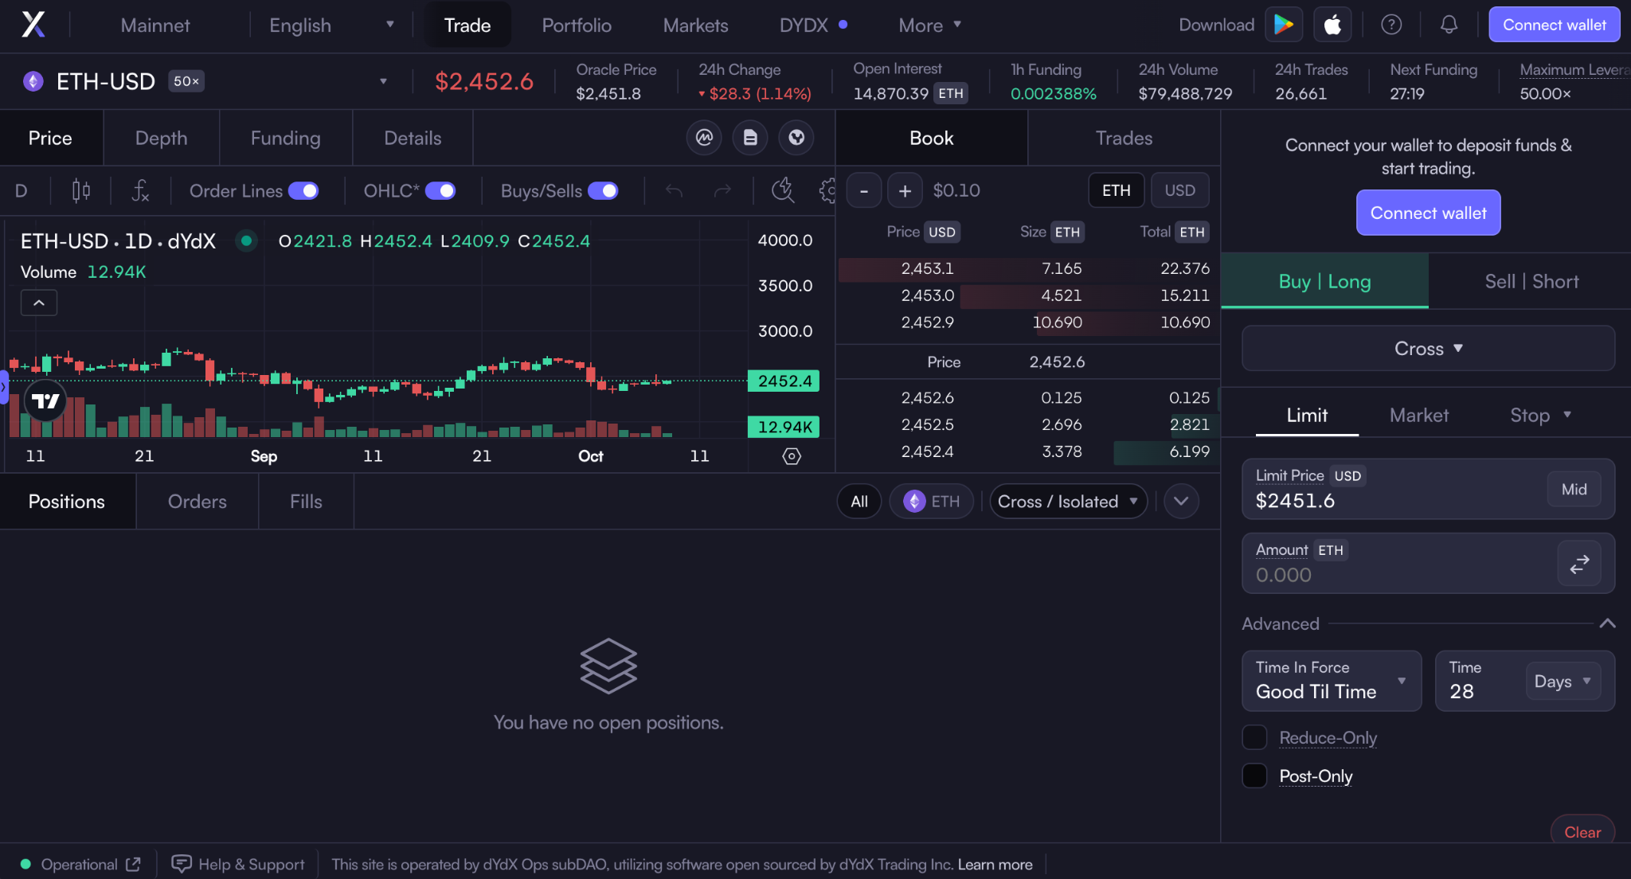Open the whitepaper document icon
The image size is (1631, 879).
tap(750, 138)
